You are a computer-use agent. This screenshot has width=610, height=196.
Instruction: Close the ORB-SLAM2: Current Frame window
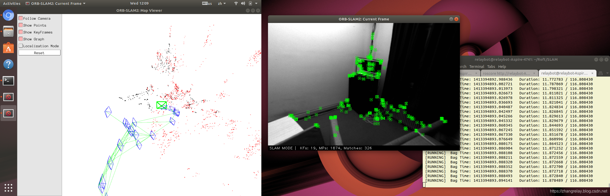(456, 19)
